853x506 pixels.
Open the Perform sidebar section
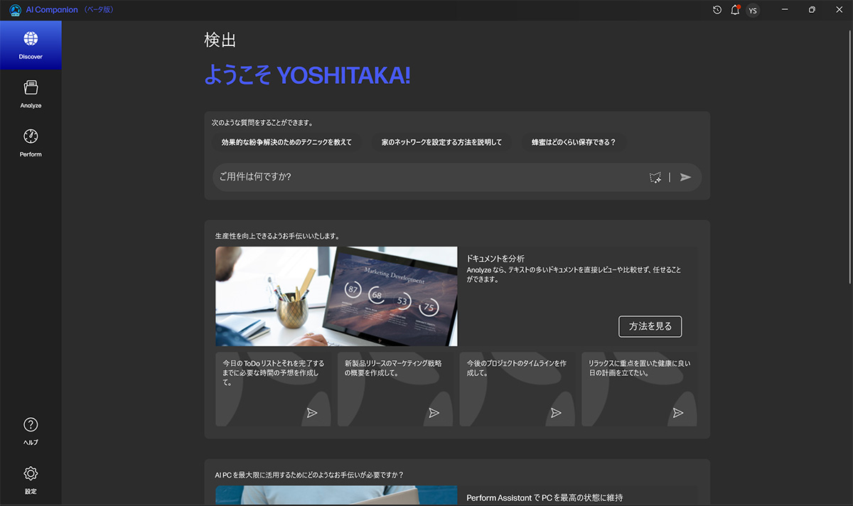31,142
